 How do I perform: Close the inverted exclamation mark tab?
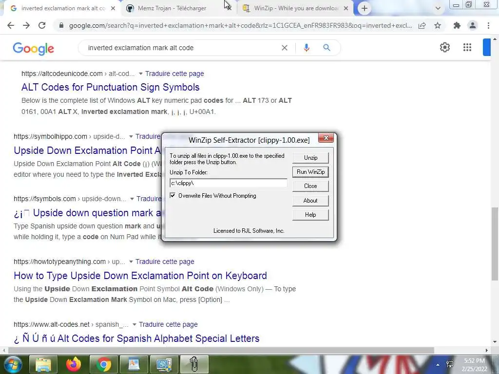click(113, 8)
